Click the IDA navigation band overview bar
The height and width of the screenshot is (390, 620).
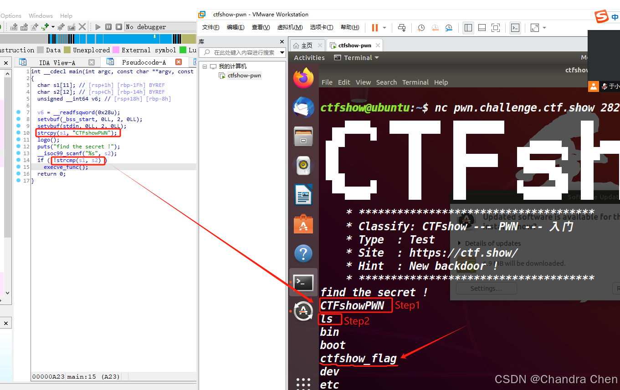[x=98, y=39]
